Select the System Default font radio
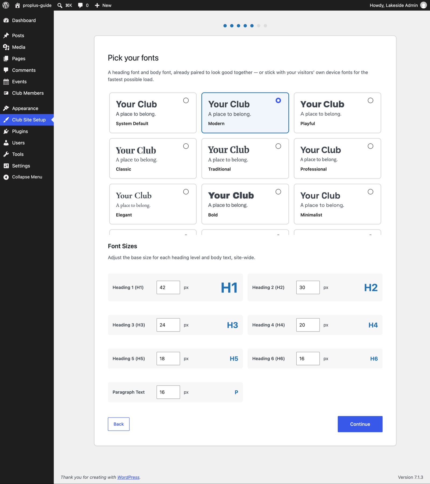The width and height of the screenshot is (430, 484). click(186, 100)
